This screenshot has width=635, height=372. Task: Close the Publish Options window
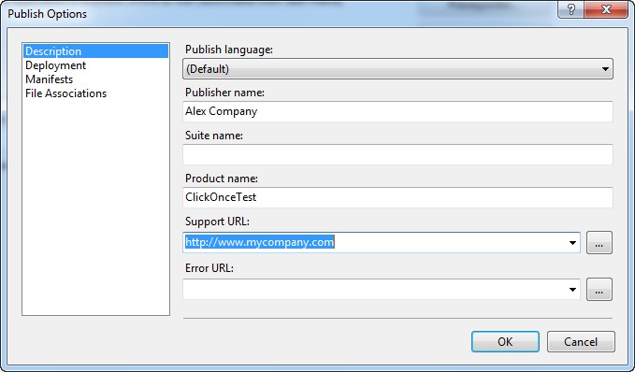606,9
